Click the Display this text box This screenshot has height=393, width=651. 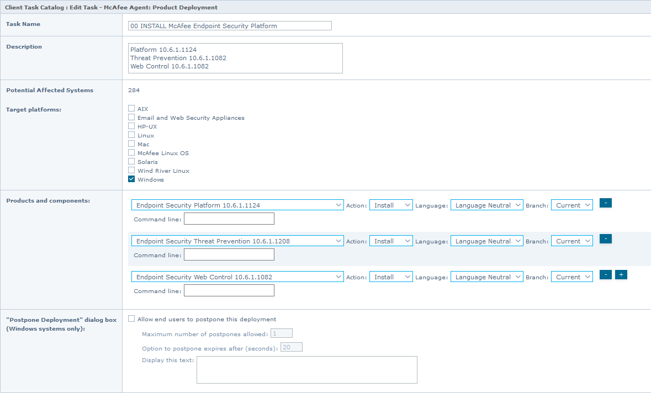coord(306,369)
